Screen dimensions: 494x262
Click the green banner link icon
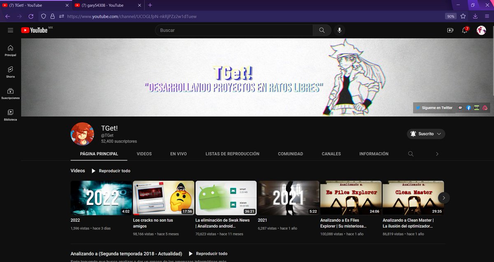pos(477,108)
